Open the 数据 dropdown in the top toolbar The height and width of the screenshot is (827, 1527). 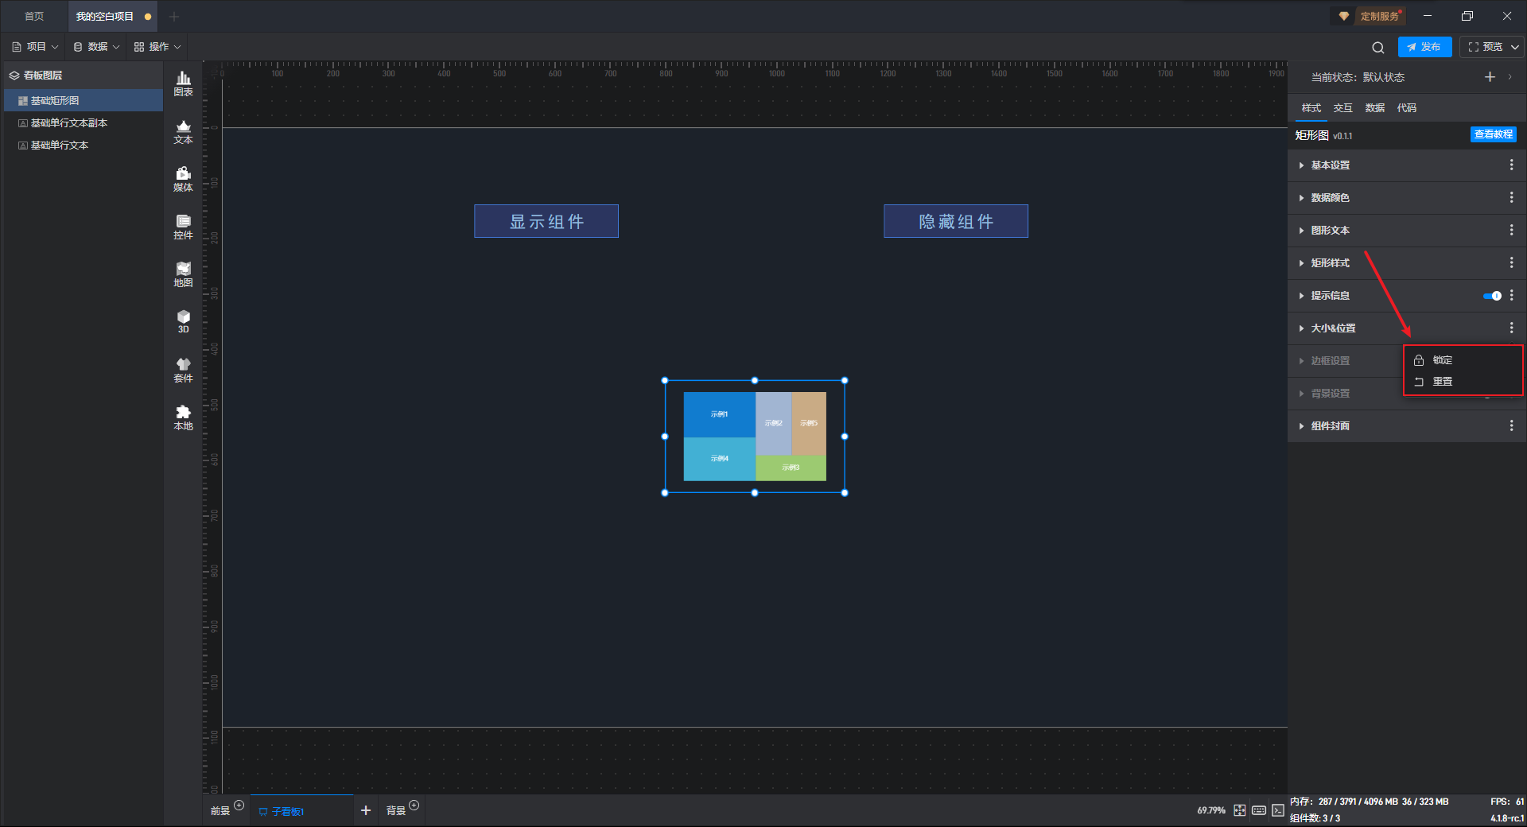click(96, 47)
